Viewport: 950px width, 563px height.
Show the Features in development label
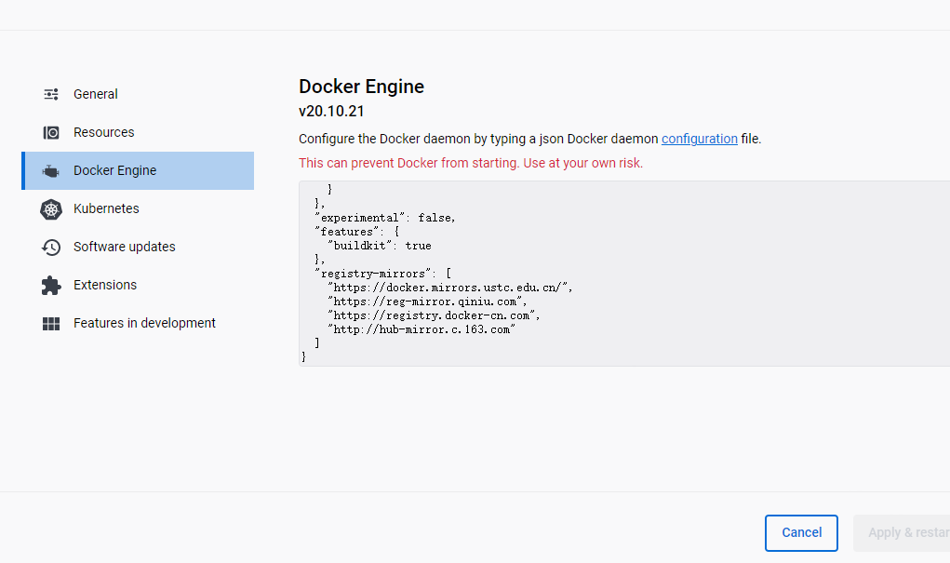click(144, 323)
